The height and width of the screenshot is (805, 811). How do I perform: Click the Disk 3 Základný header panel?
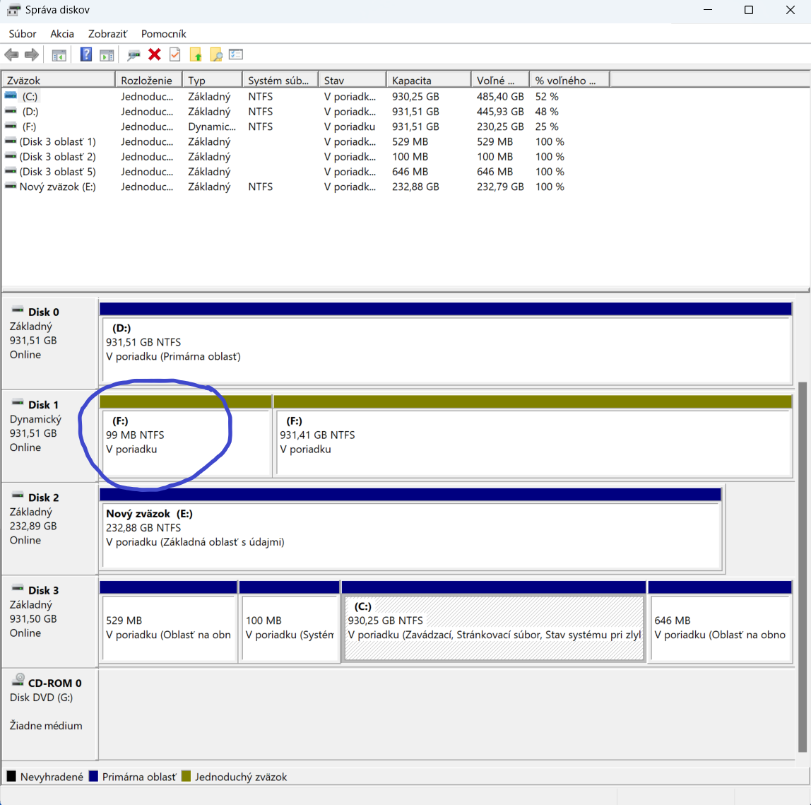(x=49, y=621)
